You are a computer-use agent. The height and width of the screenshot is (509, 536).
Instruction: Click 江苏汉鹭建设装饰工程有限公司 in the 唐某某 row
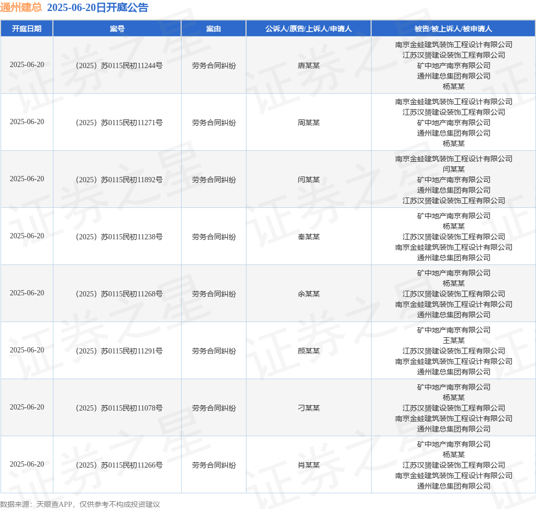point(453,55)
